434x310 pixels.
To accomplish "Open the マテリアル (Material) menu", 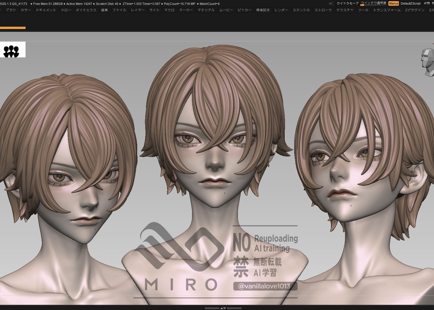I will [206, 10].
